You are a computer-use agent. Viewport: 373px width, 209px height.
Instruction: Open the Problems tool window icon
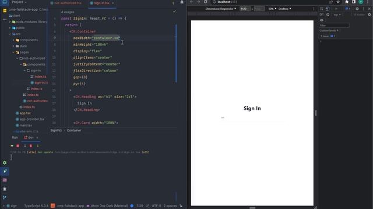pyautogui.click(x=5, y=189)
